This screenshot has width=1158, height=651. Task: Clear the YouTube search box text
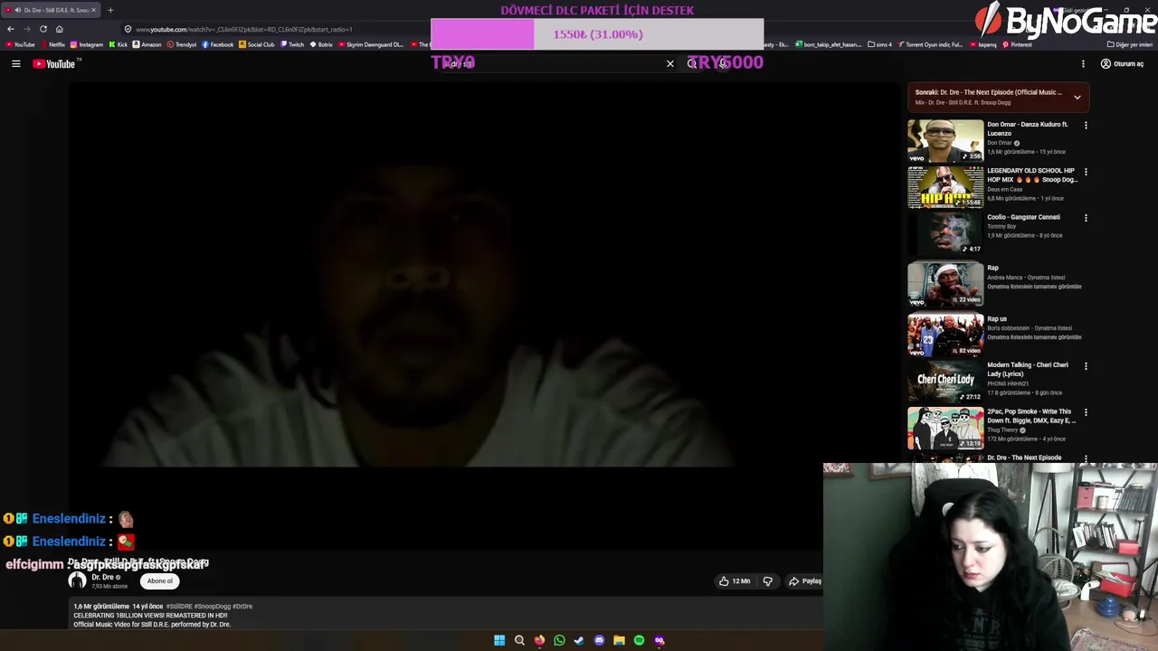pos(670,64)
